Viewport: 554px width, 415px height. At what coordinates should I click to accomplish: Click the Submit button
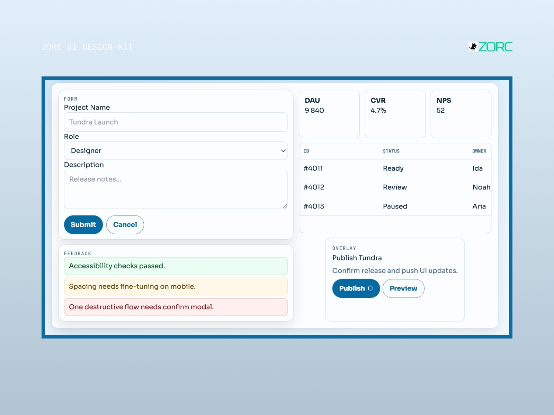[x=83, y=225]
